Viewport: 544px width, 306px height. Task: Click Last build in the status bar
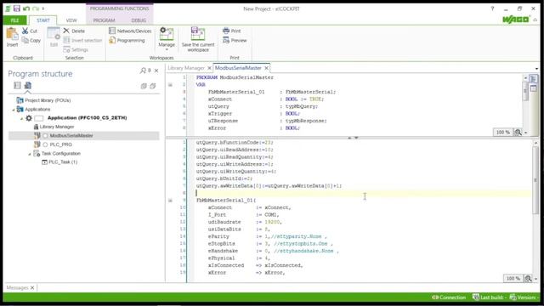click(490, 297)
